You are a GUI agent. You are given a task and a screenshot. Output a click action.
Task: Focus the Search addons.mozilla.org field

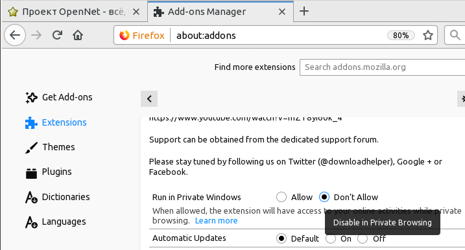click(x=382, y=67)
